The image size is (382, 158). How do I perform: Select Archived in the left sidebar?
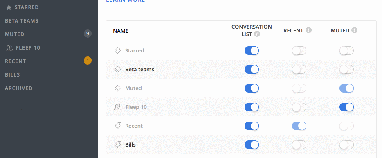point(19,88)
